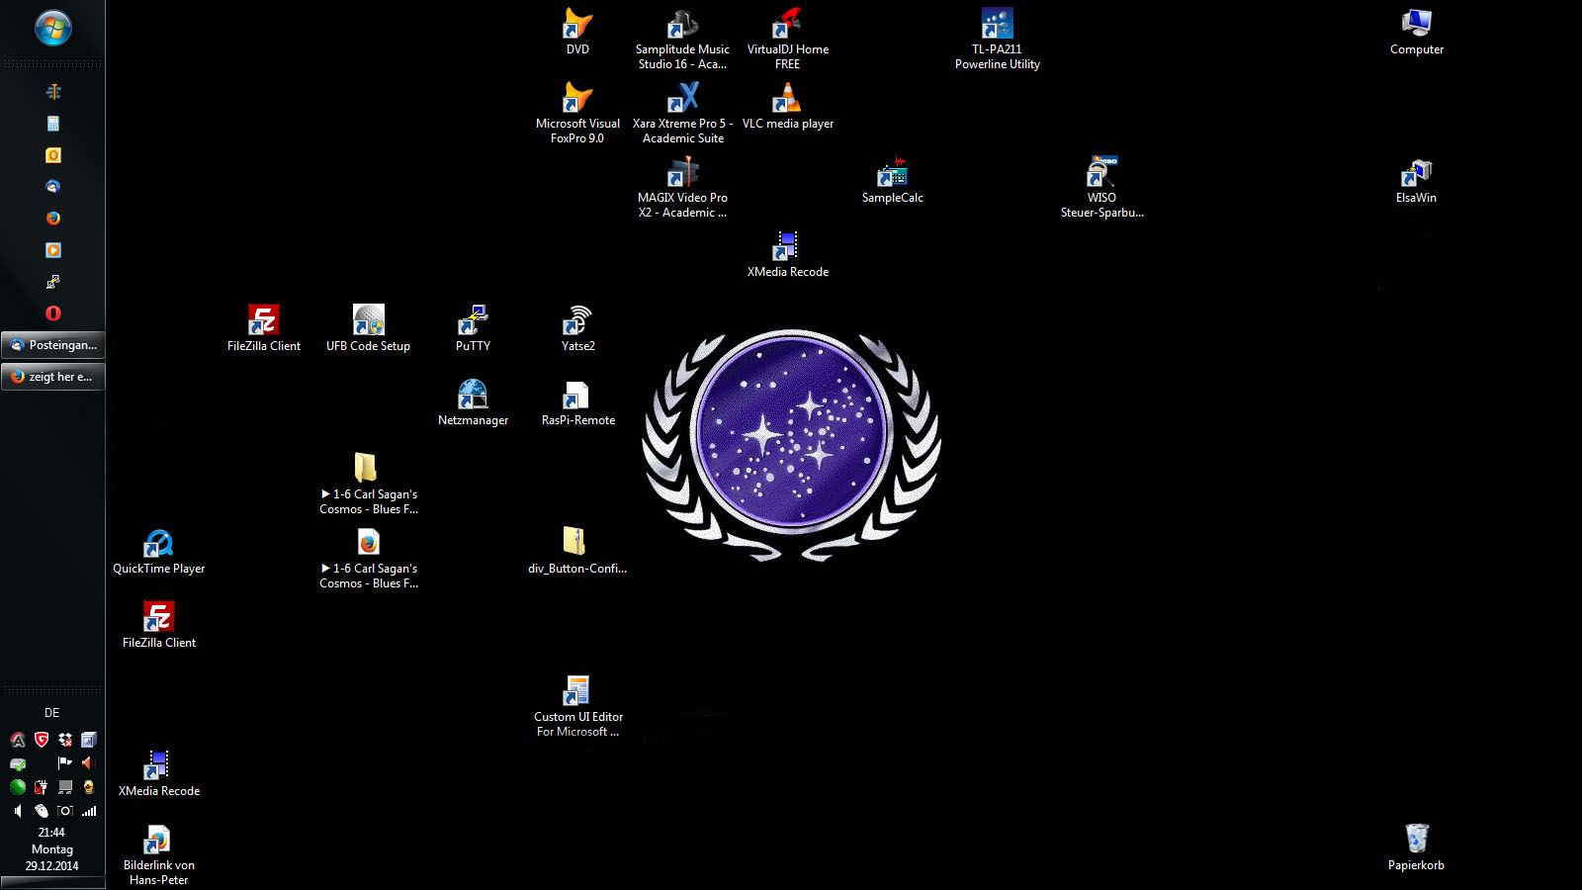The image size is (1582, 890).
Task: Open Samplitude Music Studio 16 shortcut
Action: point(682,40)
